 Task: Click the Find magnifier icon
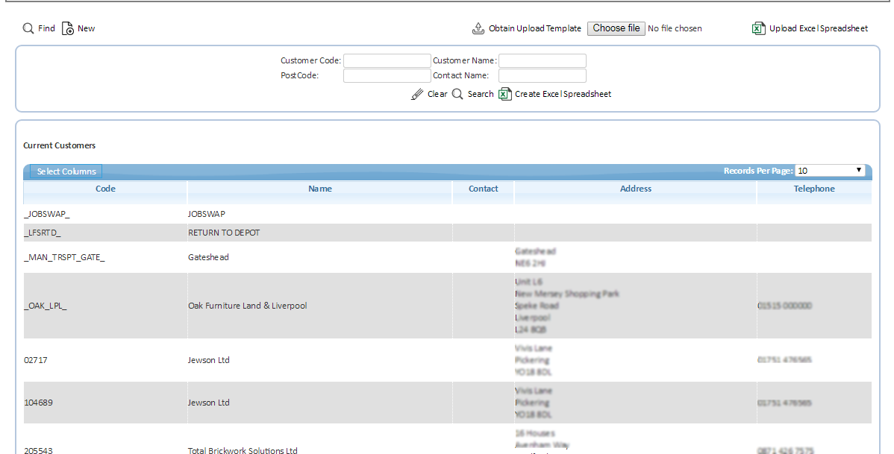pyautogui.click(x=28, y=28)
